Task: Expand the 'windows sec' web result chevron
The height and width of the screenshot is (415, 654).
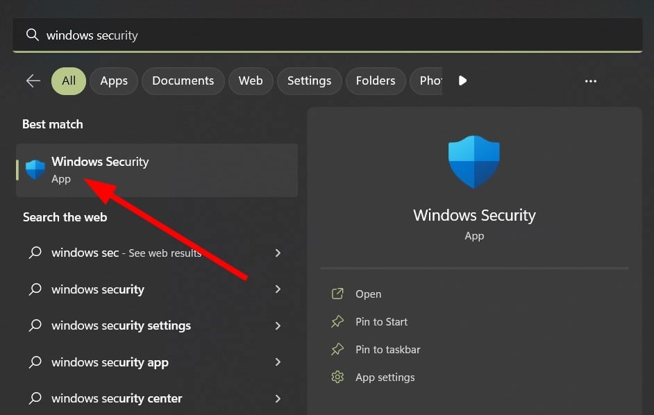Action: tap(278, 253)
